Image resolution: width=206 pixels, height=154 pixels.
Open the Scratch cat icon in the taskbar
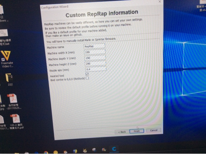65,152
